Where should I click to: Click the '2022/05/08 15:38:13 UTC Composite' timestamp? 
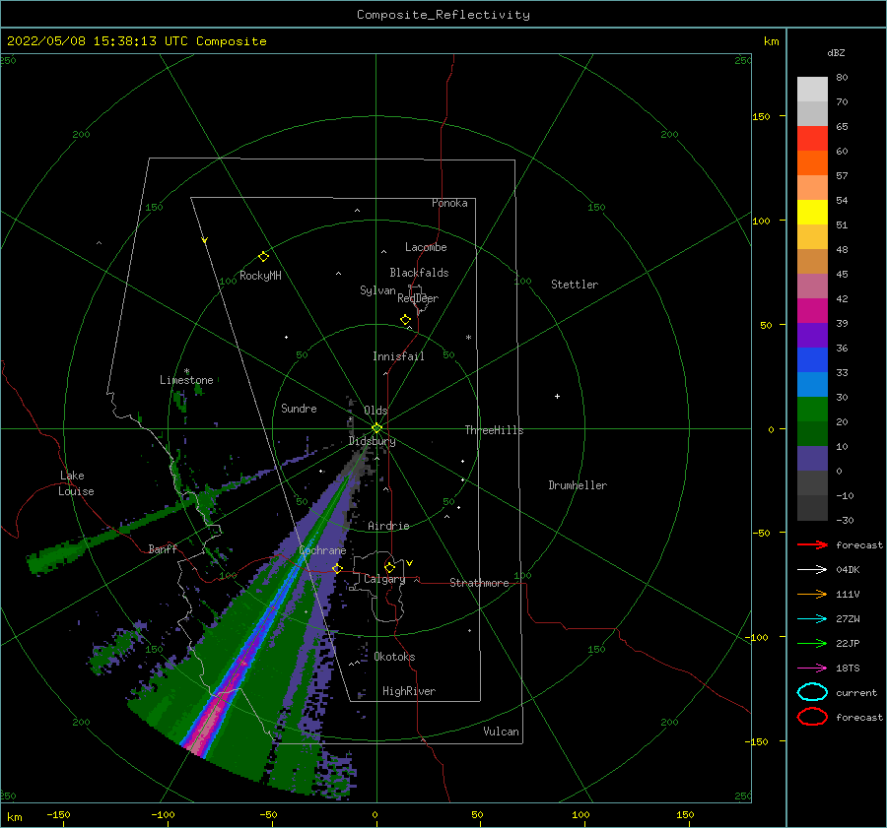pyautogui.click(x=136, y=41)
